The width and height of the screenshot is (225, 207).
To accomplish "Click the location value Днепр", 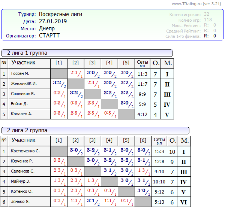I will [x=47, y=28].
